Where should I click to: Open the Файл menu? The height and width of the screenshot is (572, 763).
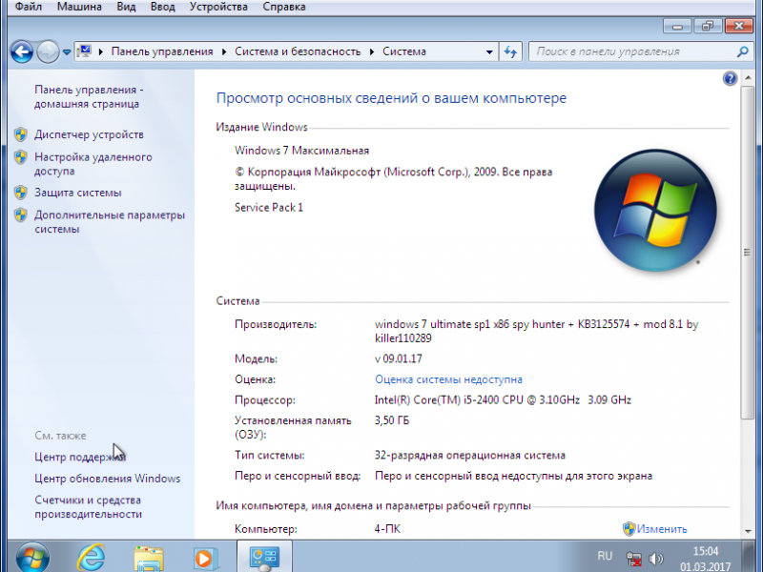click(x=29, y=7)
